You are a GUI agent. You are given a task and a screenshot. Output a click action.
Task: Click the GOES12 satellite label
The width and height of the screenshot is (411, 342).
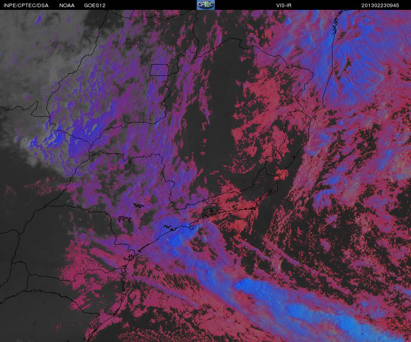tap(95, 5)
